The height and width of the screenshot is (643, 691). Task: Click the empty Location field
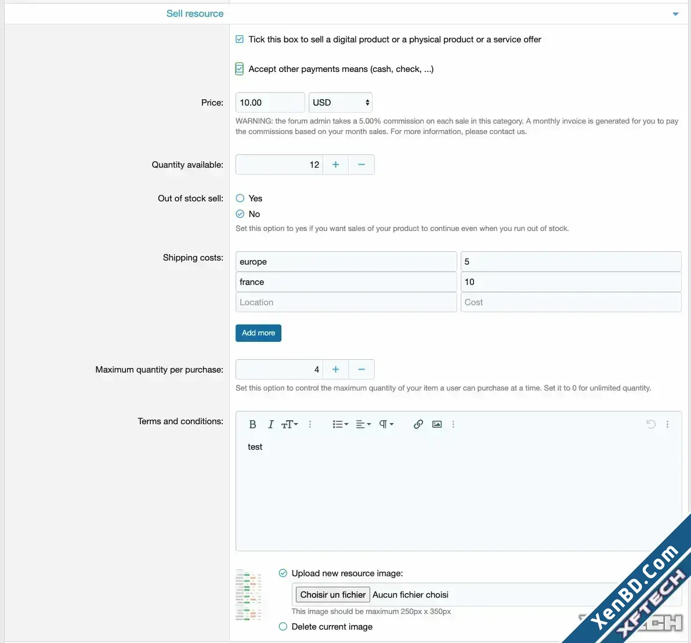[x=346, y=302]
